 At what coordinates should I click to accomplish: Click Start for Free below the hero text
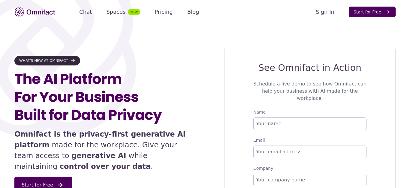pyautogui.click(x=43, y=182)
